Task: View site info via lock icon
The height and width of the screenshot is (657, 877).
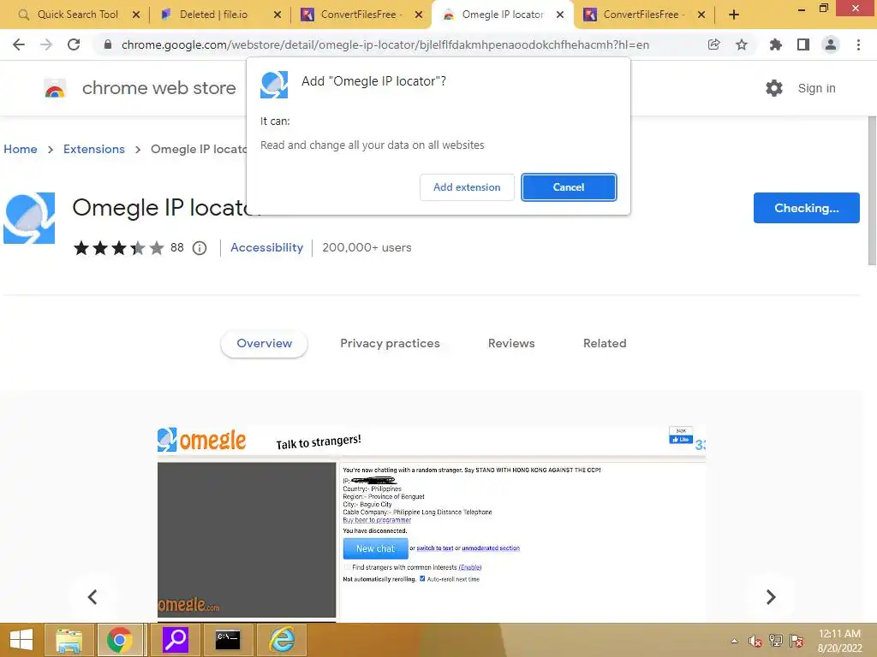Action: [108, 44]
